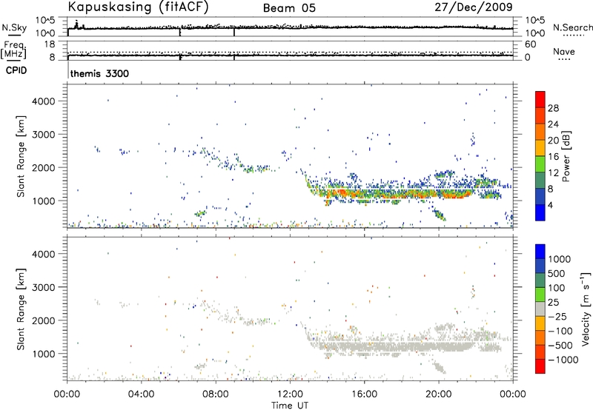
Task: Click the Freq. [MHz] axis label
Action: tap(13, 50)
